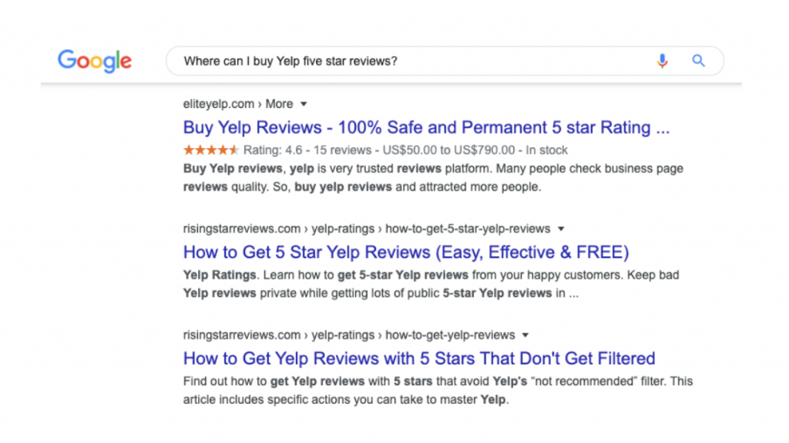This screenshot has width=789, height=443.
Task: Click the eliteyelp.com URL text
Action: (x=218, y=104)
